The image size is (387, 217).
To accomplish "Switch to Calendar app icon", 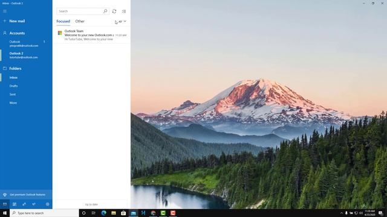I will click(x=15, y=204).
